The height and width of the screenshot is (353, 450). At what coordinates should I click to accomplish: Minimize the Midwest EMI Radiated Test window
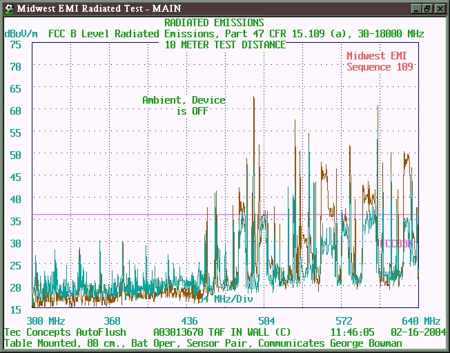coord(416,8)
